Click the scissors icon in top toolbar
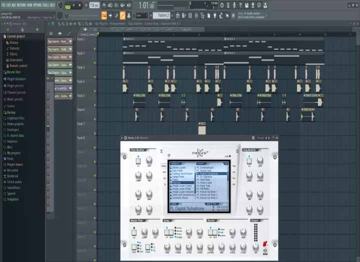The height and width of the screenshot is (262, 360). pos(228,5)
